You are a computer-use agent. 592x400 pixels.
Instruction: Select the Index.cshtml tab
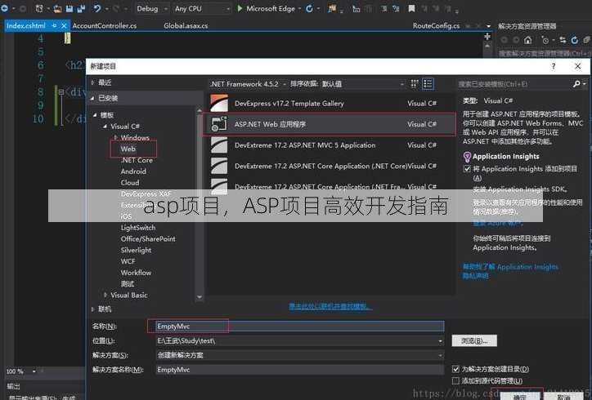pos(25,25)
